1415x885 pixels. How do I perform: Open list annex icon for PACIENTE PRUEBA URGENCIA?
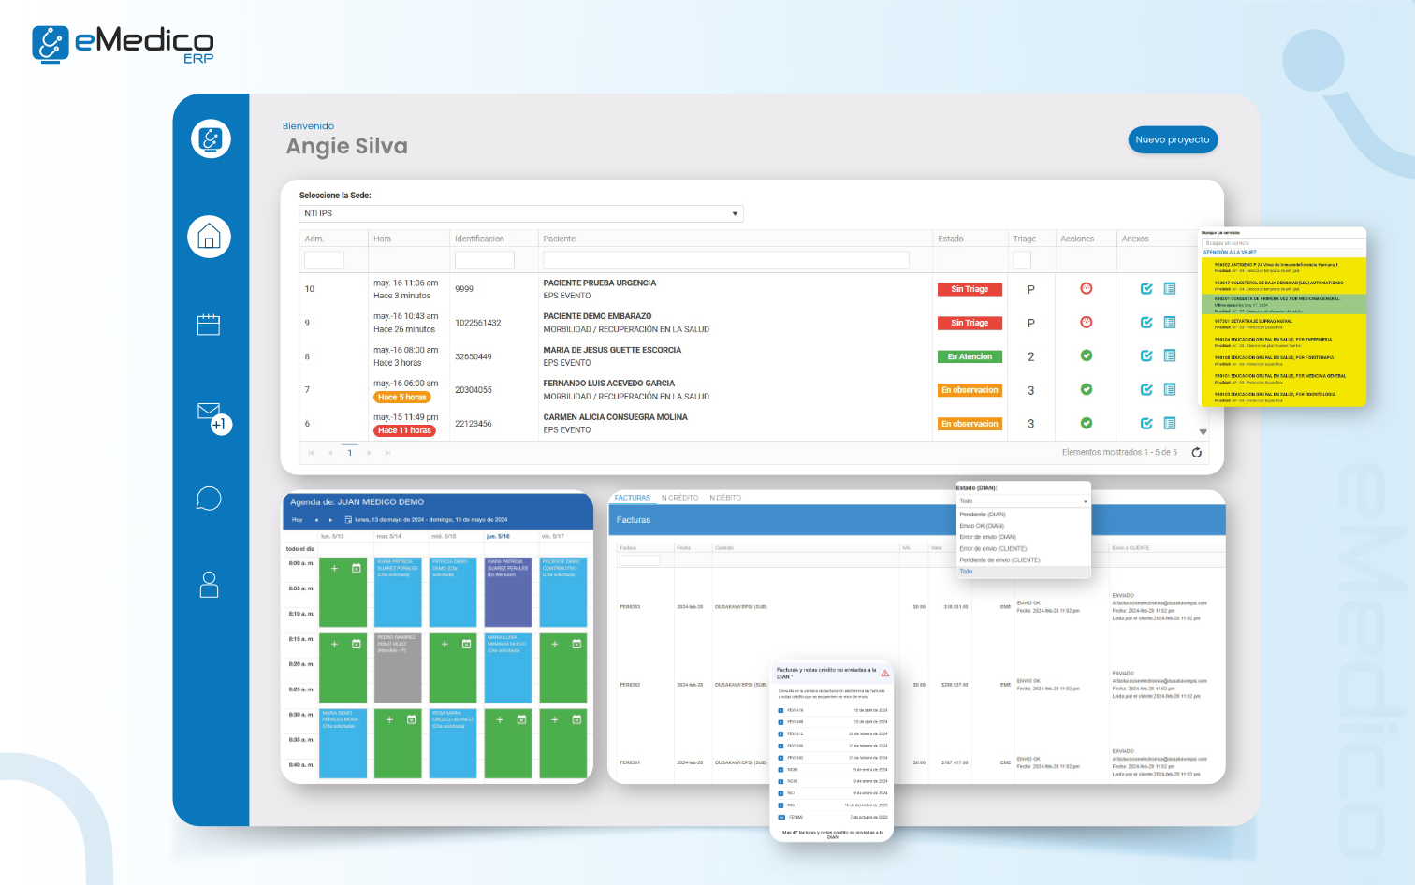(1170, 289)
